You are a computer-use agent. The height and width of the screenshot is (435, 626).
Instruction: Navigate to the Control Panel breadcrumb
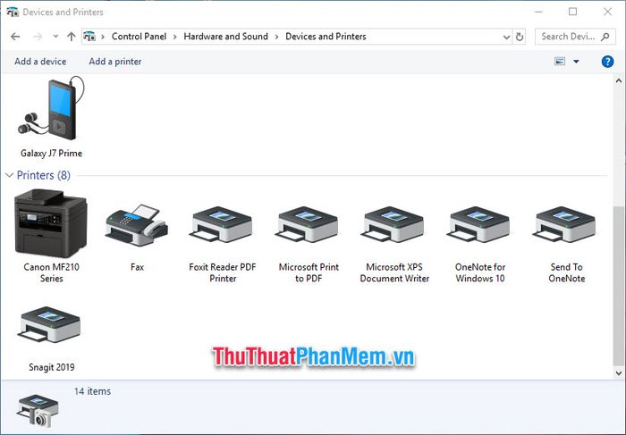[139, 37]
